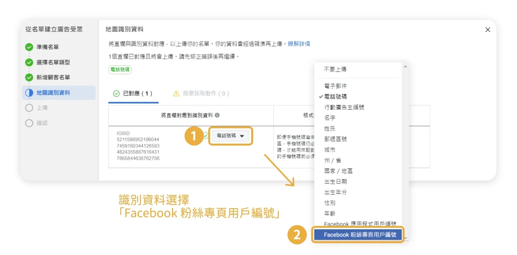Image resolution: width=517 pixels, height=255 pixels.
Task: Go to the 選擇名單類型 step
Action: pos(53,62)
